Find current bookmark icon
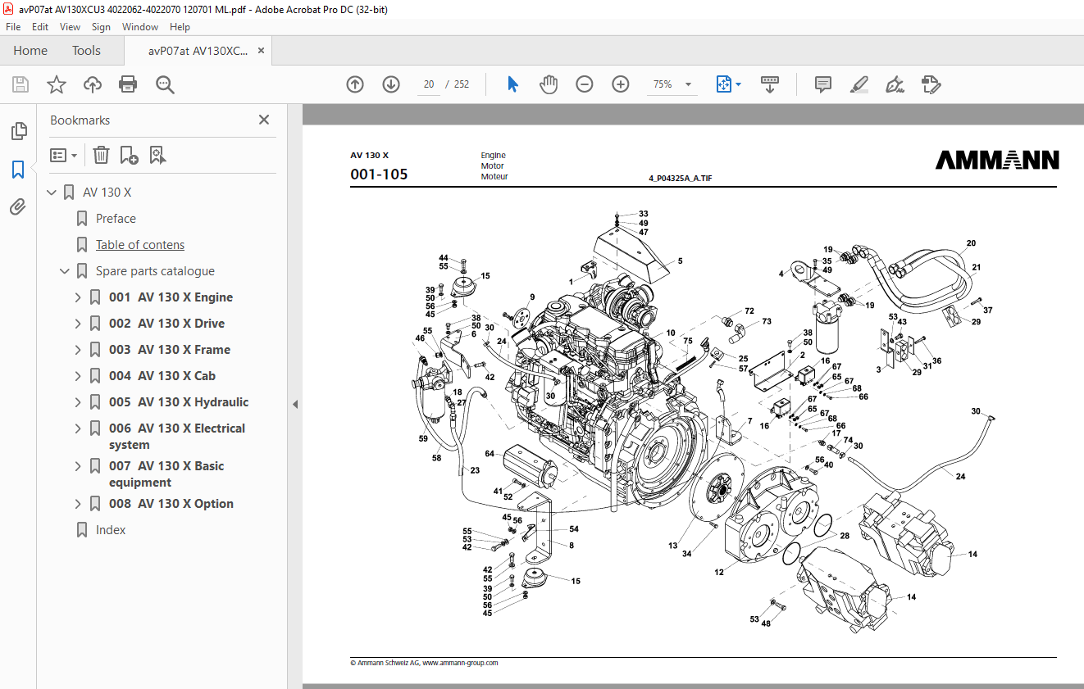 coord(157,155)
